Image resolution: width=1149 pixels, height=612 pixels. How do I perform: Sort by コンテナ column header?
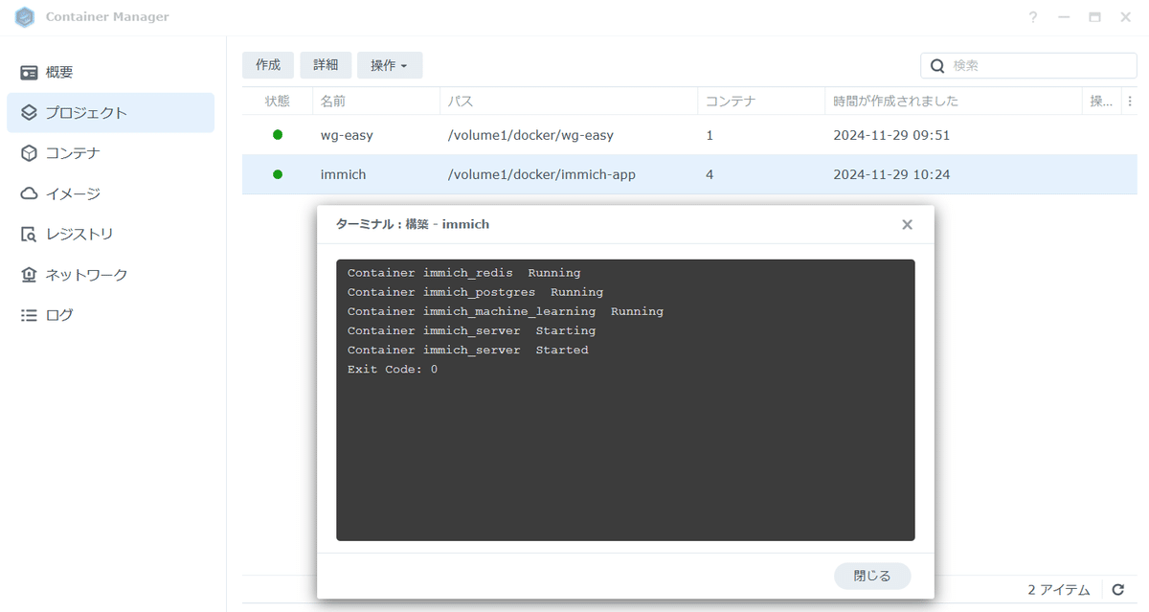tap(761, 101)
